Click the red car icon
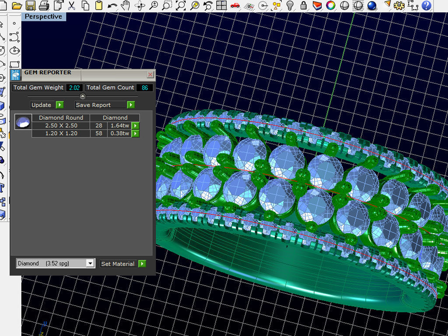 pyautogui.click(x=235, y=5)
